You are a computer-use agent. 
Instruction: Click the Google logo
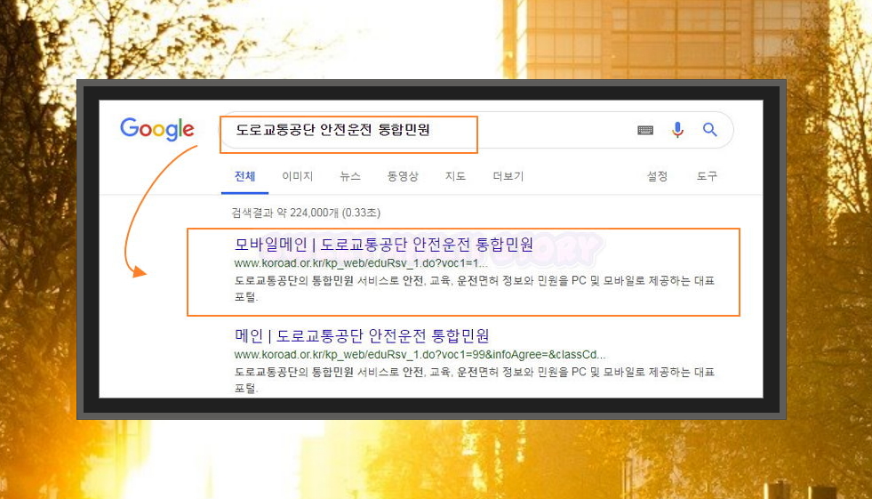157,130
